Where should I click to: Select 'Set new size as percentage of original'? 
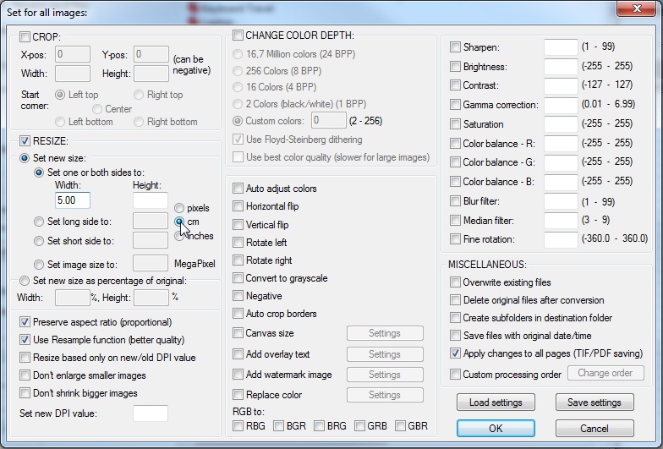(x=25, y=281)
